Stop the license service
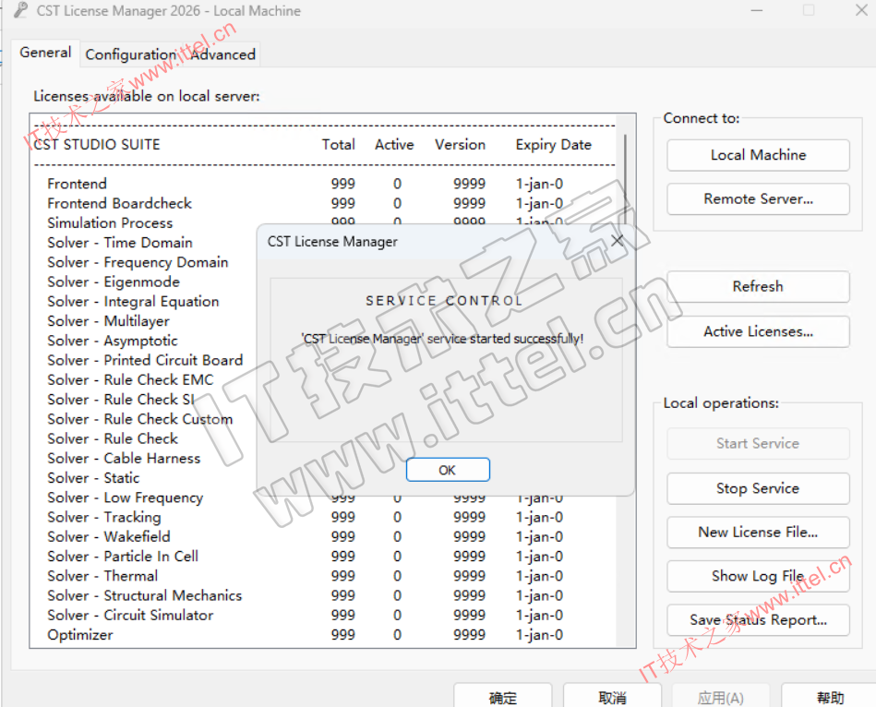The width and height of the screenshot is (876, 707). pyautogui.click(x=757, y=488)
